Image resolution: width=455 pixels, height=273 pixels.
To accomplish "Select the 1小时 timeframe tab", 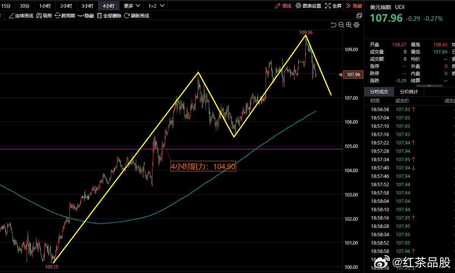I will point(45,6).
